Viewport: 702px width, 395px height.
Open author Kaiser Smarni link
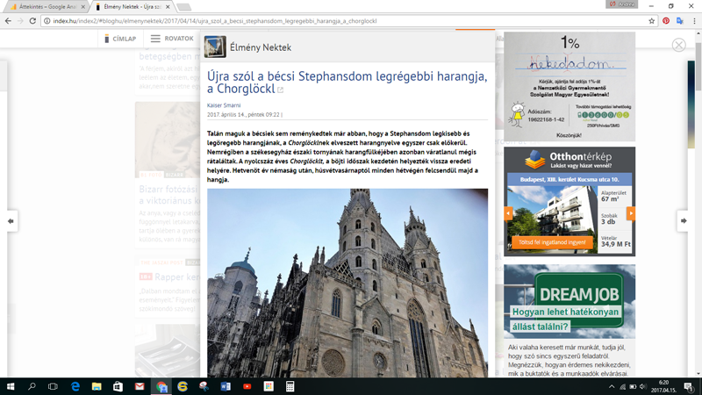coord(224,105)
